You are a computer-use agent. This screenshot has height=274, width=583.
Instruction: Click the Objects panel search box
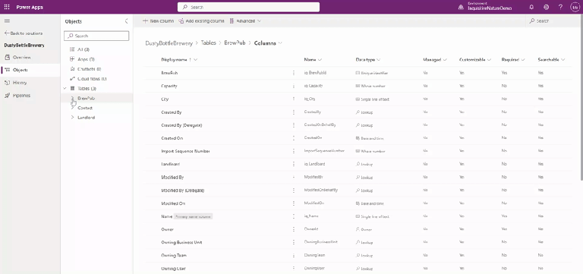(x=96, y=36)
